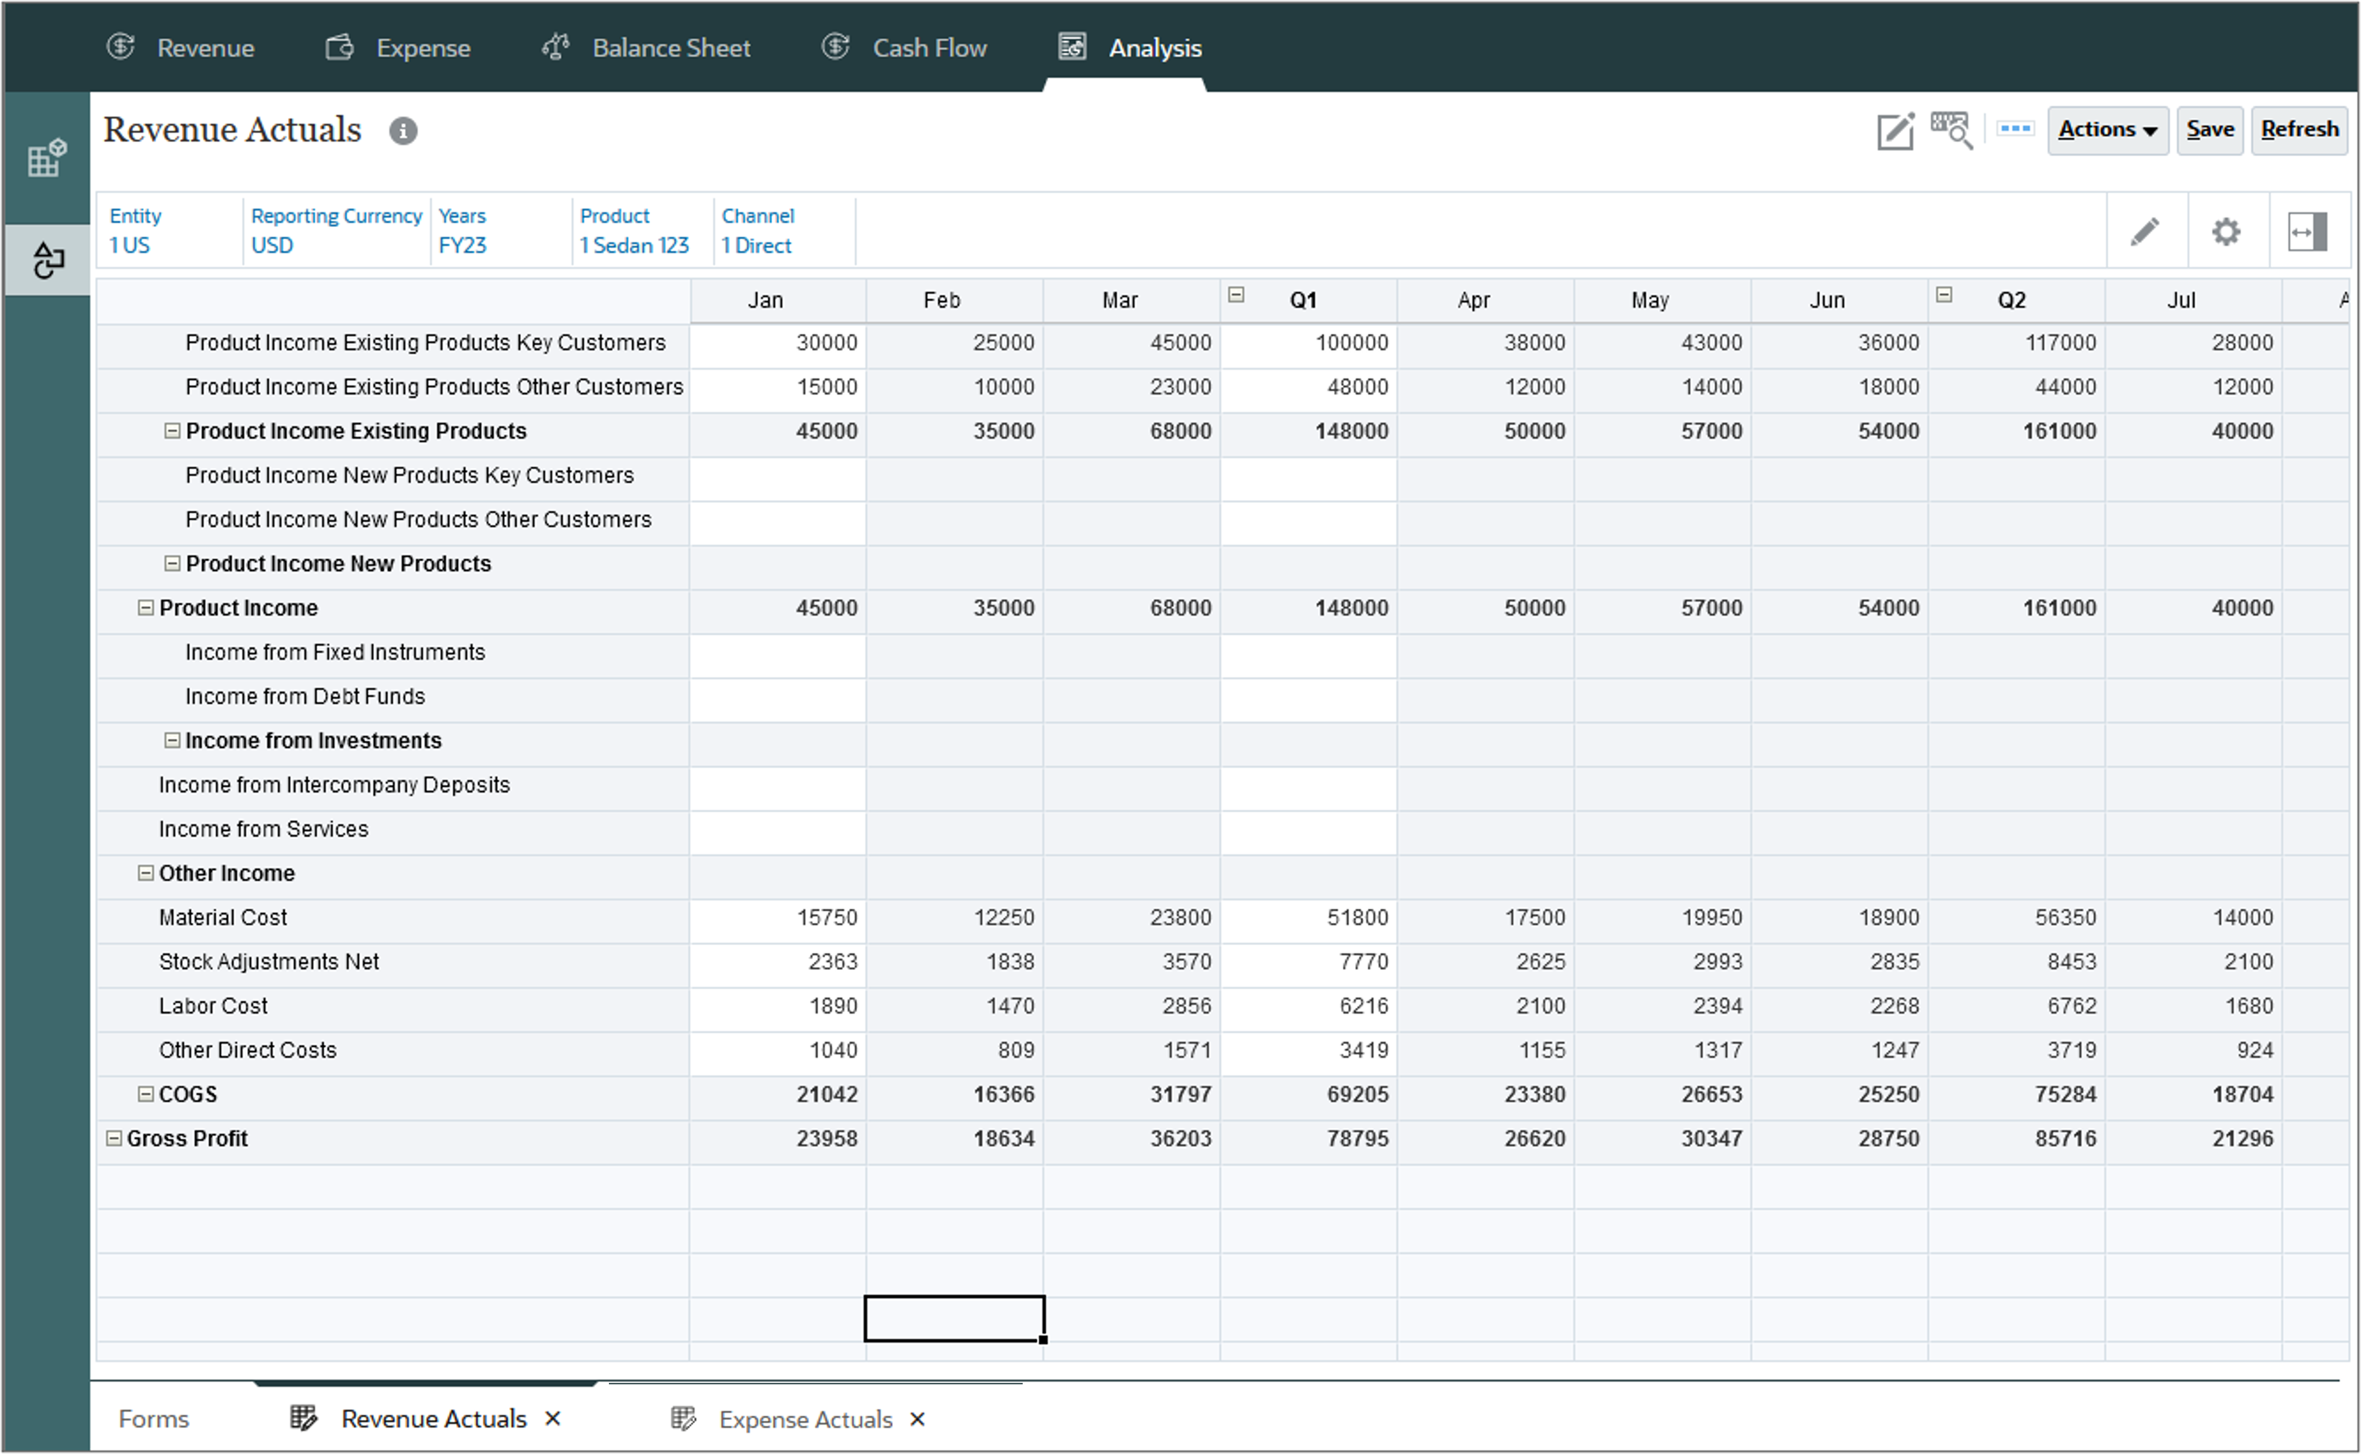Image resolution: width=2361 pixels, height=1454 pixels.
Task: Collapse Product Income New Products row
Action: 172,563
